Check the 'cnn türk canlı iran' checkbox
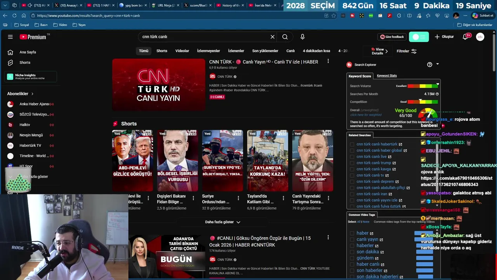 tap(352, 194)
